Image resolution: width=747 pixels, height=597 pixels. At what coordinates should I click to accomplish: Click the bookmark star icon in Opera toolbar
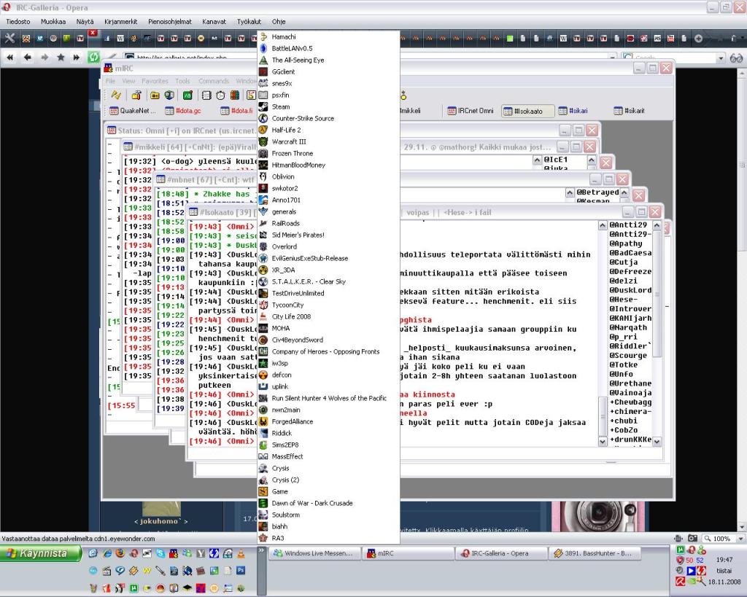click(x=60, y=57)
